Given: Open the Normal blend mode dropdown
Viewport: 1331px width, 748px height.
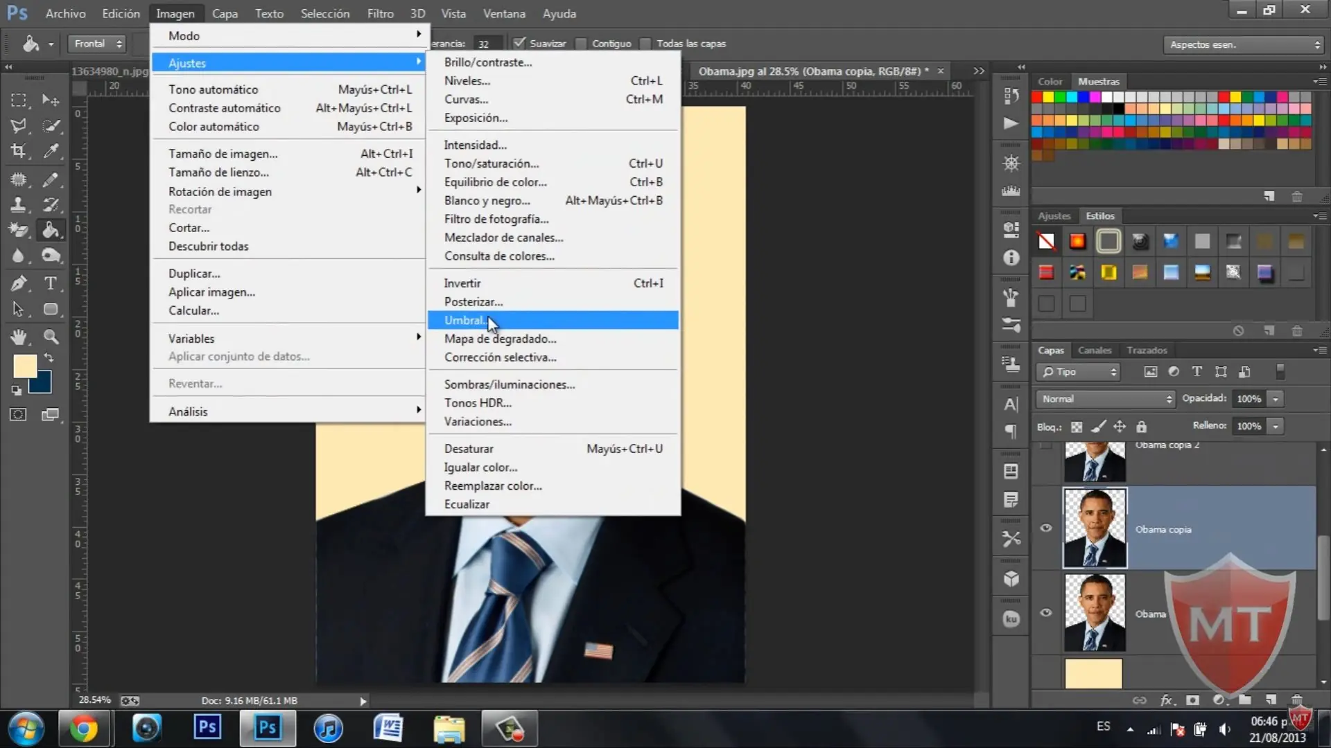Looking at the screenshot, I should click(x=1105, y=399).
